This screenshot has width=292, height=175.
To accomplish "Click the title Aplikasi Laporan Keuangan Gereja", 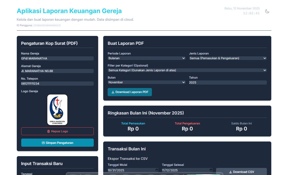I will coord(69,11).
